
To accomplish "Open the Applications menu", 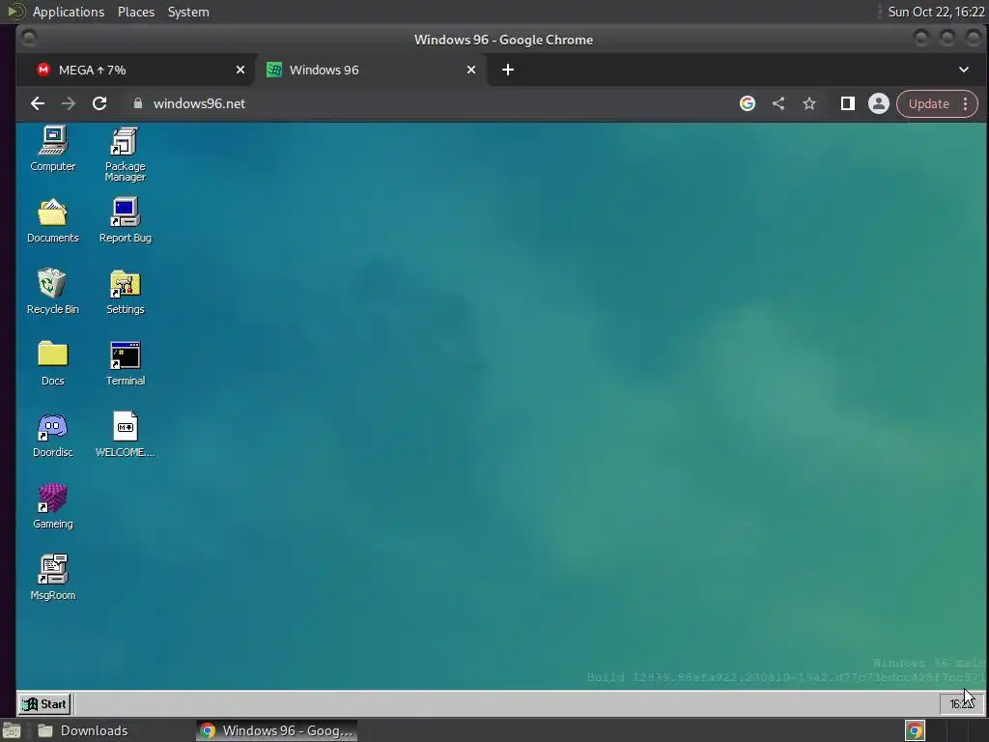I will pos(69,12).
